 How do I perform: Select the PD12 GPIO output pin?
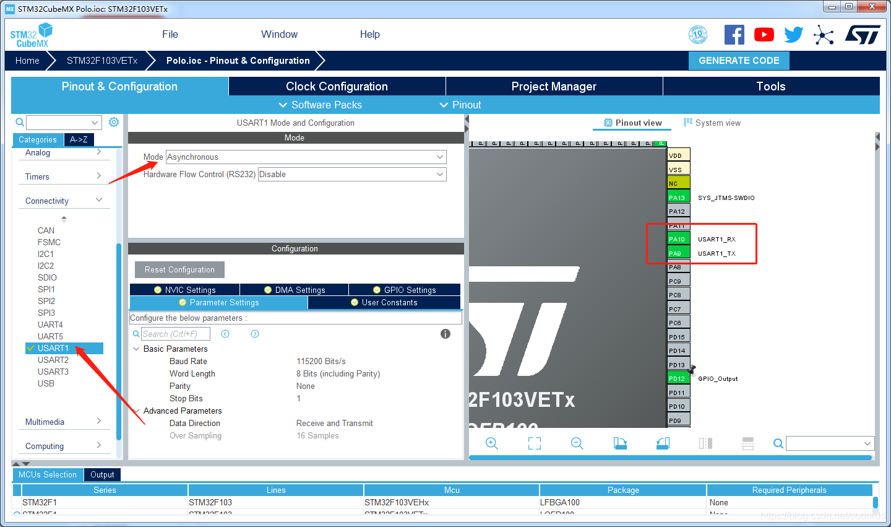(x=679, y=378)
